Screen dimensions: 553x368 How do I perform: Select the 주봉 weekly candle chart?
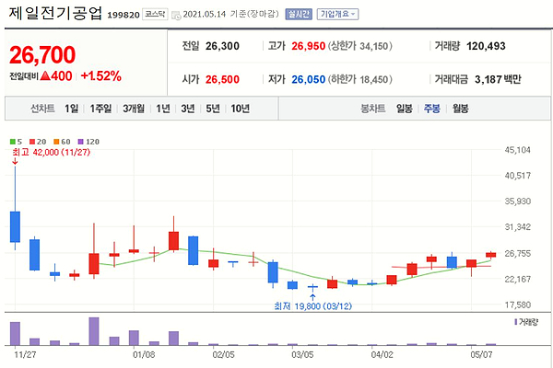[x=432, y=109]
